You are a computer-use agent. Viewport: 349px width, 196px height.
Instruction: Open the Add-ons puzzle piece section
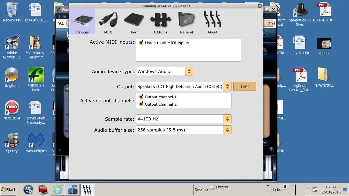160,22
